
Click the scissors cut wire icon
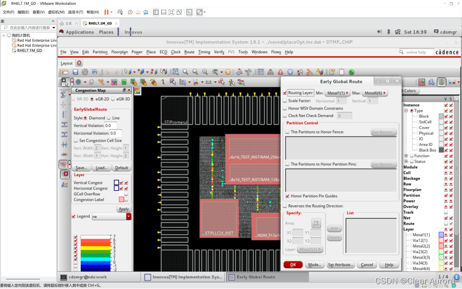(x=195, y=82)
